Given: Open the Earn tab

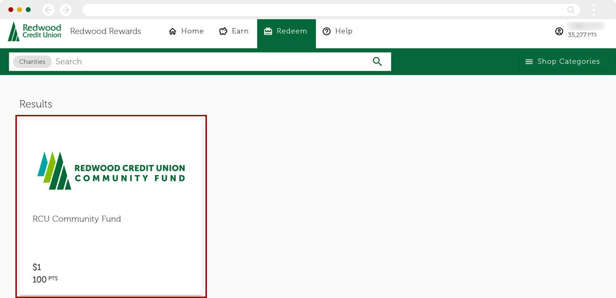Looking at the screenshot, I should point(234,31).
